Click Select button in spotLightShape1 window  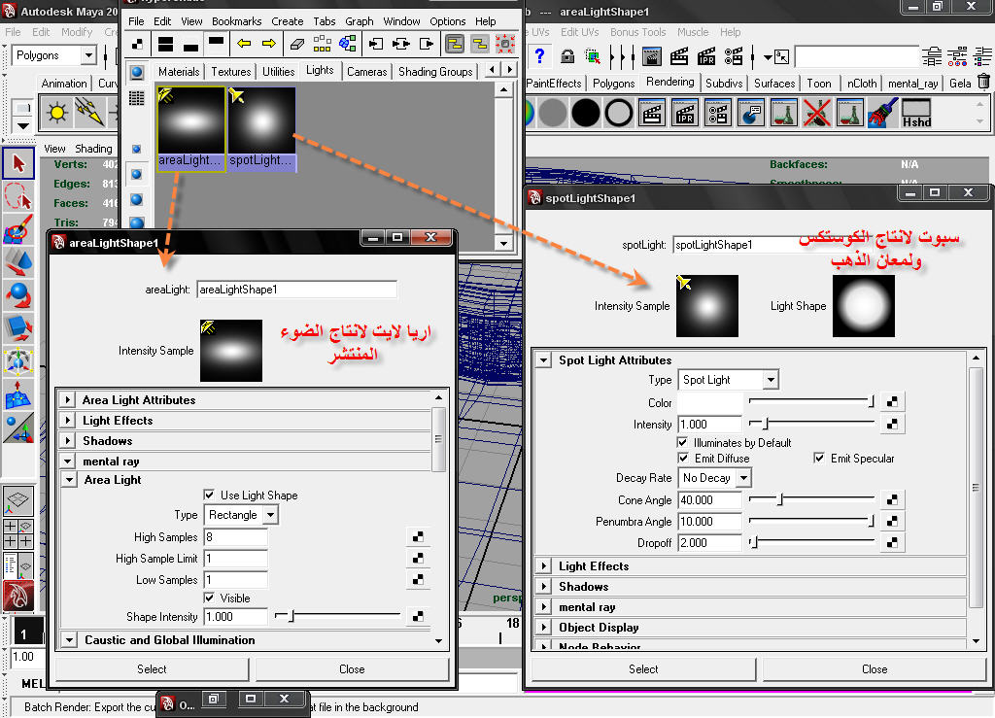tap(643, 669)
